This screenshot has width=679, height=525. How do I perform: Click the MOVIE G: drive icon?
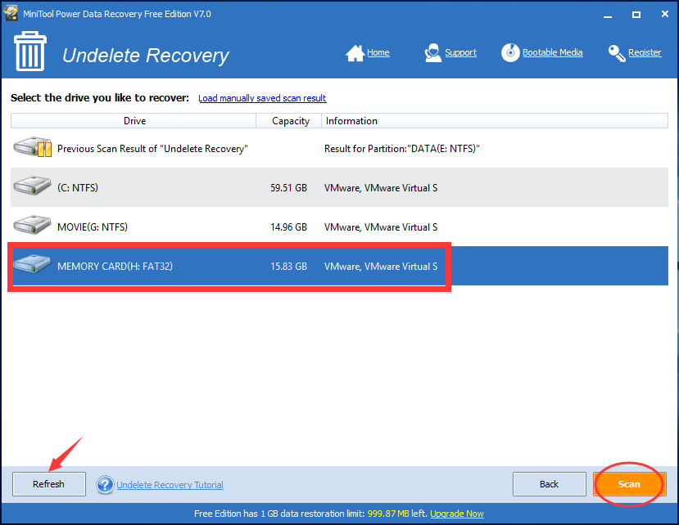[32, 225]
